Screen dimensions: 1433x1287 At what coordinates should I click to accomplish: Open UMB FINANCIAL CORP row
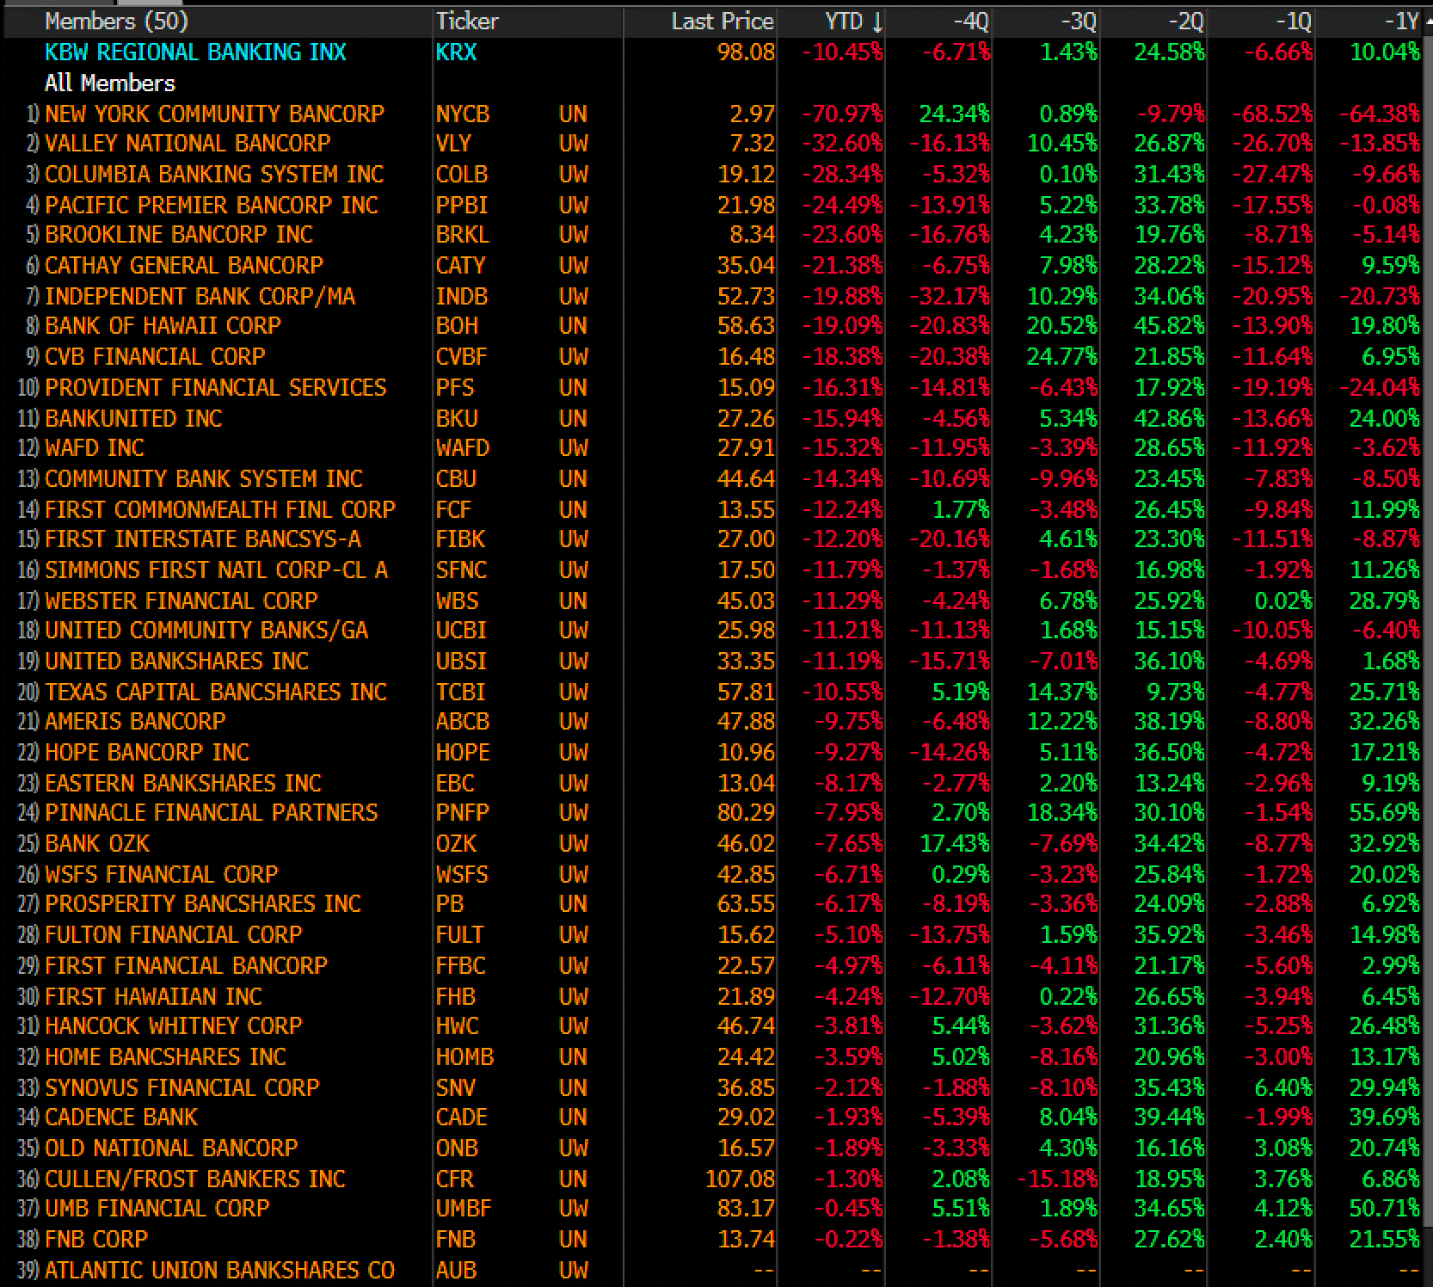[x=714, y=1209]
